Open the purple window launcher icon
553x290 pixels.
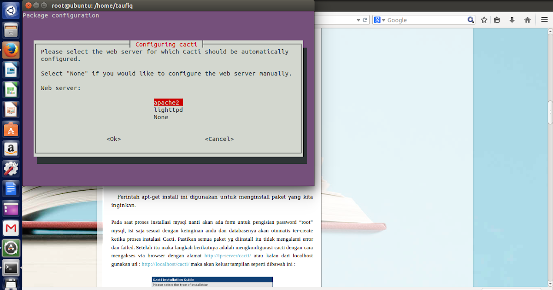(x=11, y=209)
